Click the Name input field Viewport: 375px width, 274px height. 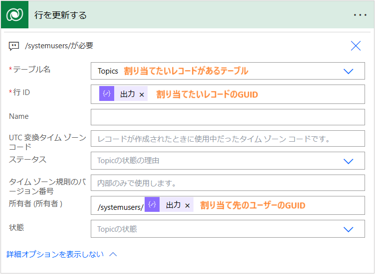[x=227, y=117]
